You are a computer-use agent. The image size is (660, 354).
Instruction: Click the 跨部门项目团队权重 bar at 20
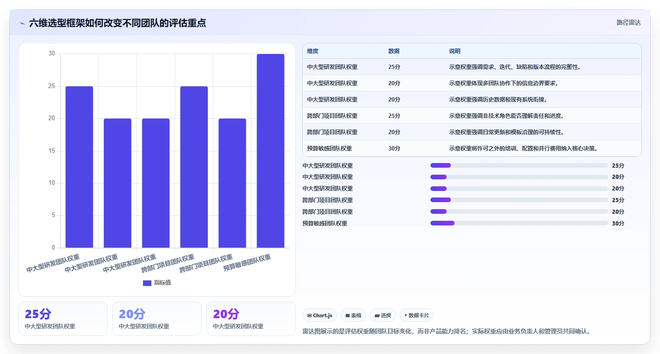point(232,183)
